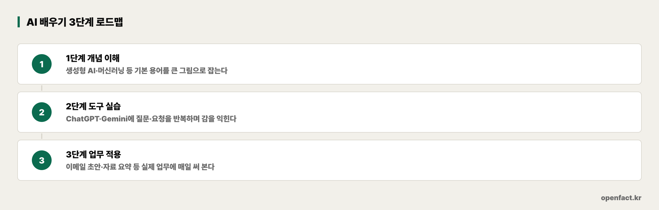Viewport: 659px width, 210px height.
Task: Click the green circle numbered 3
Action: (42, 160)
